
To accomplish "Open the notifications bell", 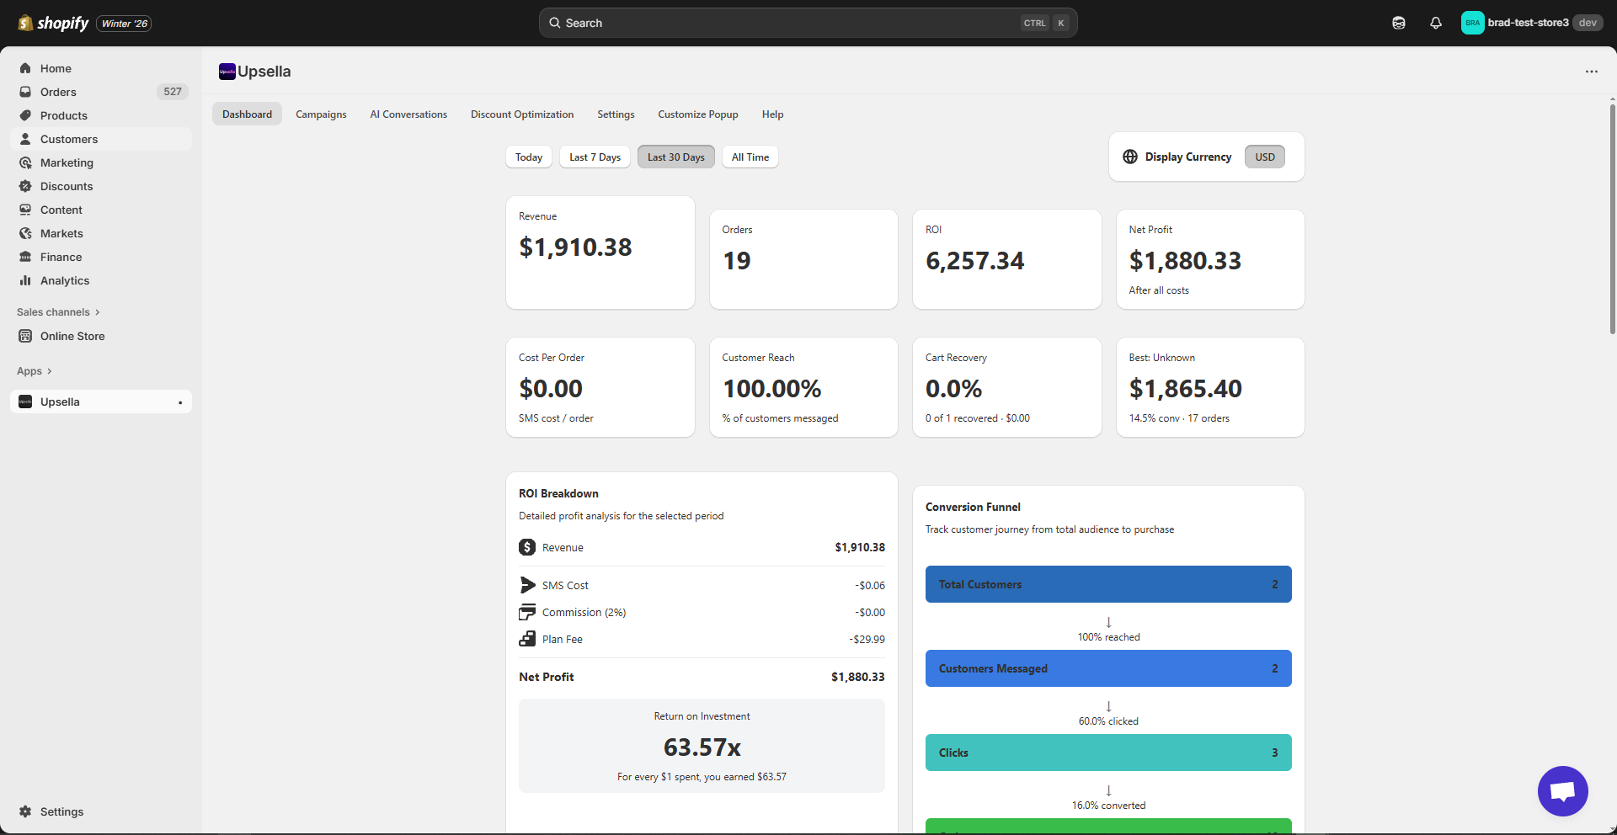I will click(1436, 23).
